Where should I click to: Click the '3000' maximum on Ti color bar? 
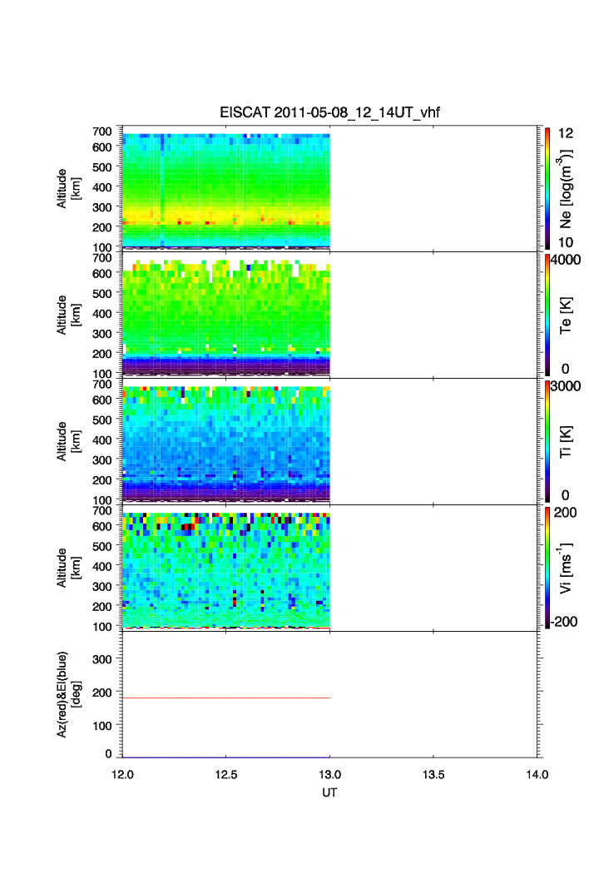pyautogui.click(x=566, y=385)
